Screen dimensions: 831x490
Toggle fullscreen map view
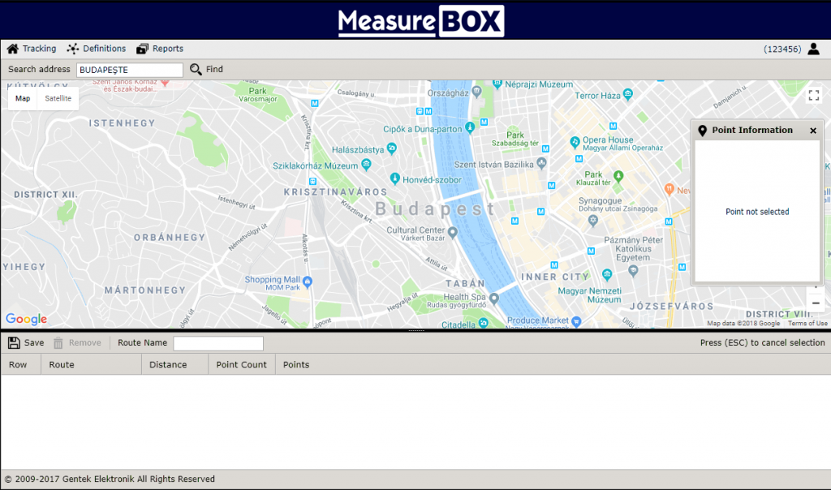click(x=814, y=96)
